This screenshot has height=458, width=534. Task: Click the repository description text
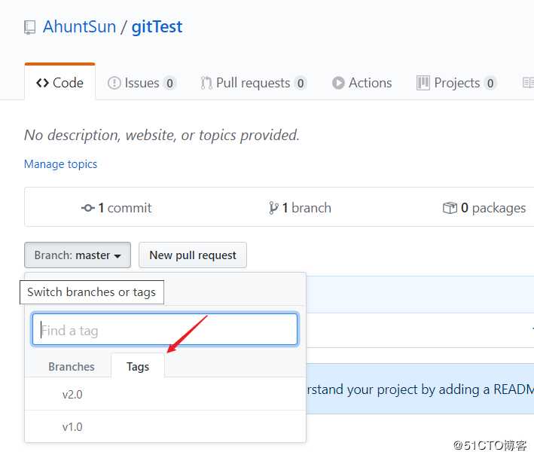click(x=162, y=135)
